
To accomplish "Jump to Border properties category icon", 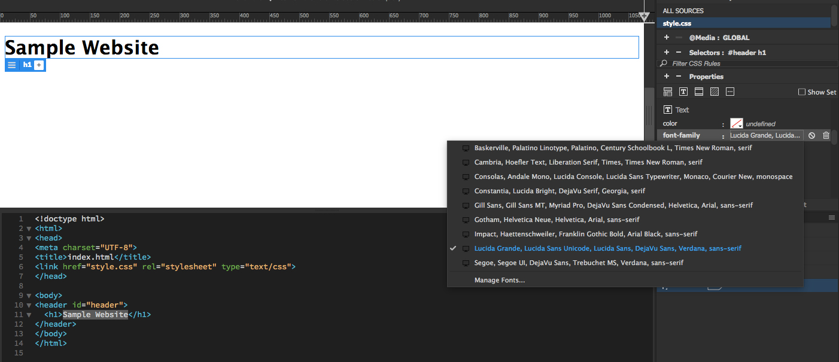I will click(699, 92).
